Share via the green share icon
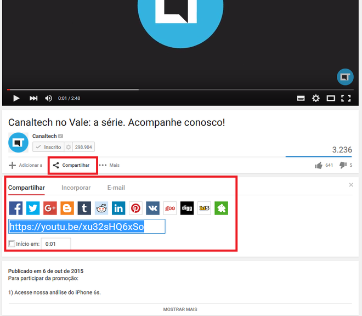 click(x=221, y=208)
